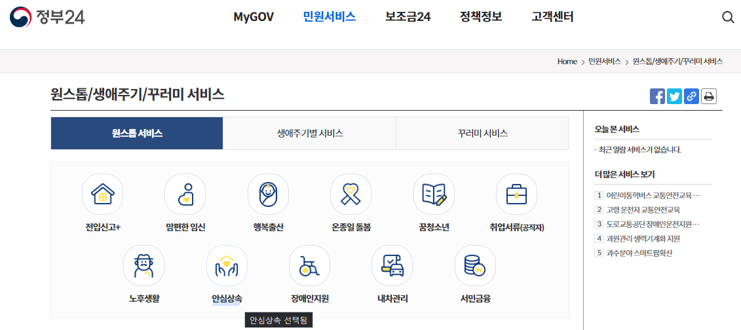Go to Home breadcrumb link
This screenshot has width=741, height=330.
tap(567, 62)
